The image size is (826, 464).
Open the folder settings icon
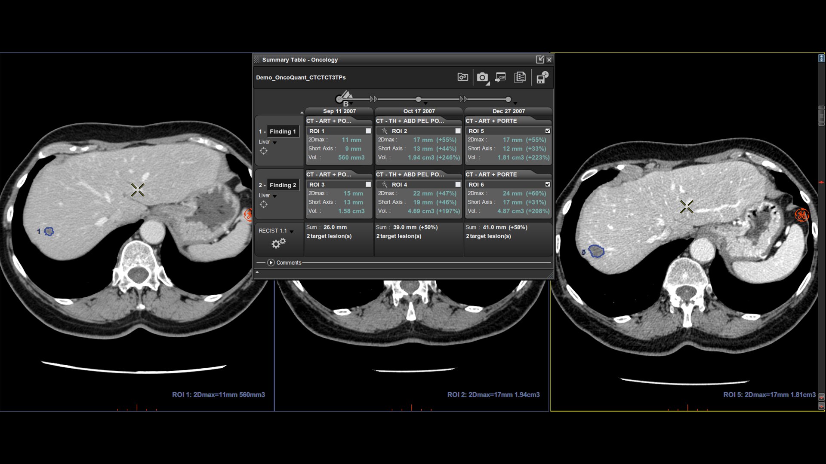click(x=462, y=77)
